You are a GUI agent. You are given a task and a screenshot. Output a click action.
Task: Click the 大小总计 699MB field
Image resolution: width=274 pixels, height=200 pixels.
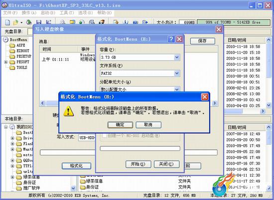187,22
